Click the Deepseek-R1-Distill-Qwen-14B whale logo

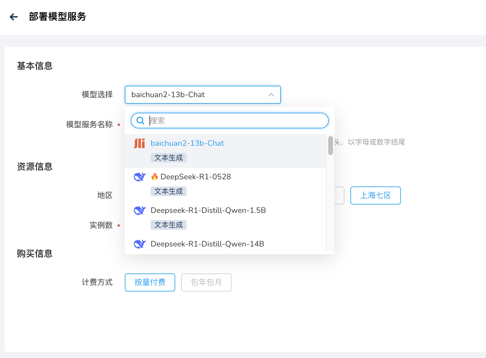(x=139, y=244)
